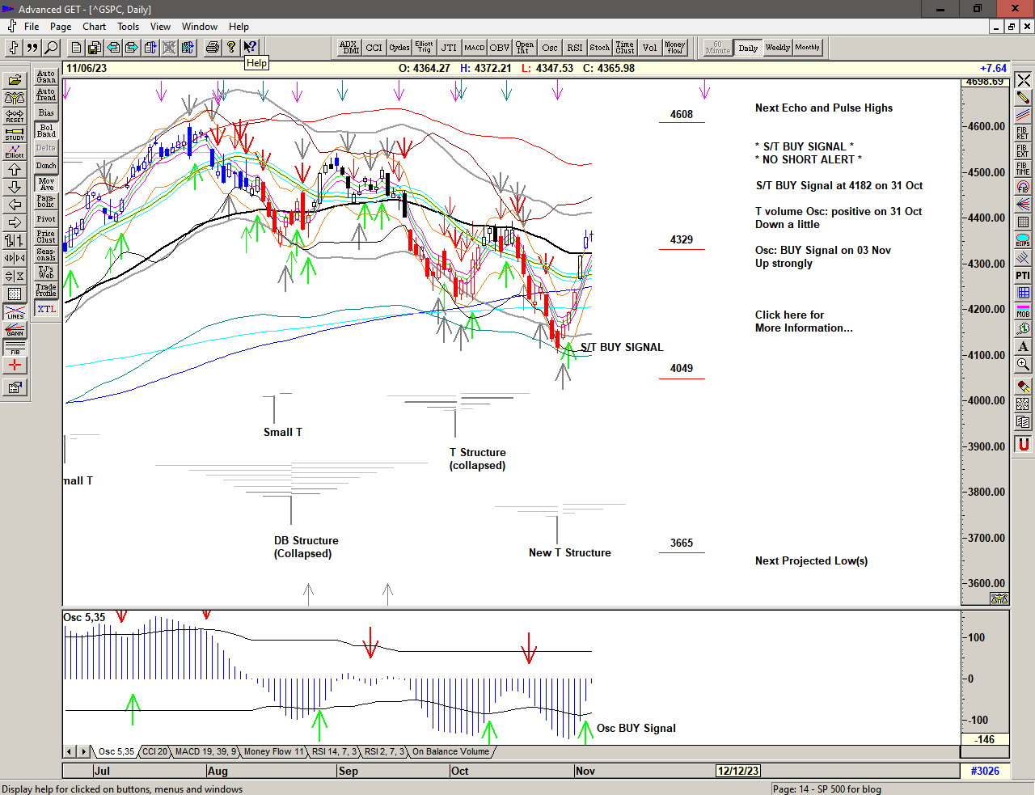1035x795 pixels.
Task: Select the ELIPS ellipse tool
Action: 1023,240
